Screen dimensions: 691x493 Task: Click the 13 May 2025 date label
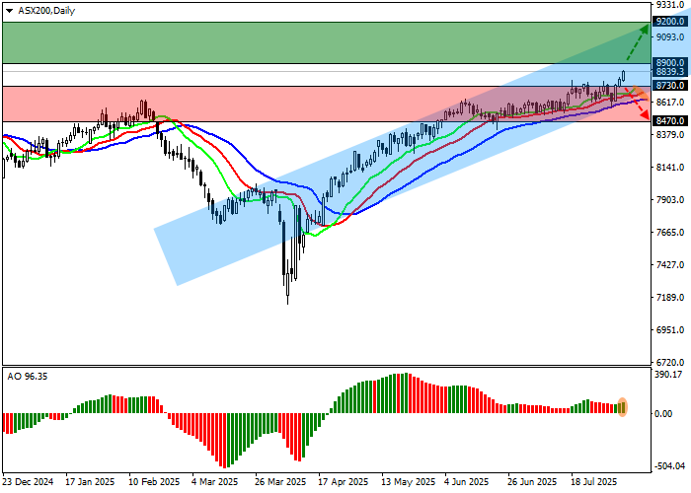coord(408,482)
